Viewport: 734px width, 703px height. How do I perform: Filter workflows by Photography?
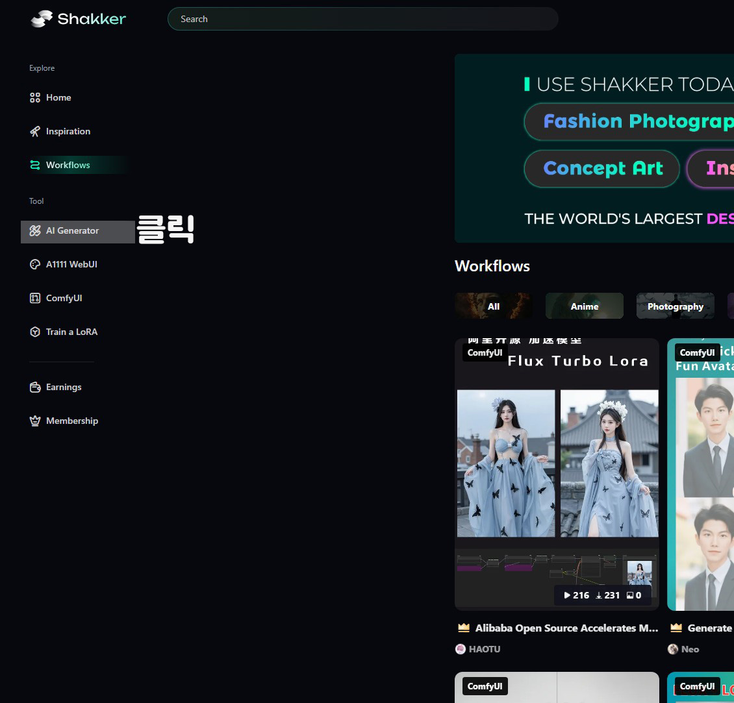pos(675,306)
